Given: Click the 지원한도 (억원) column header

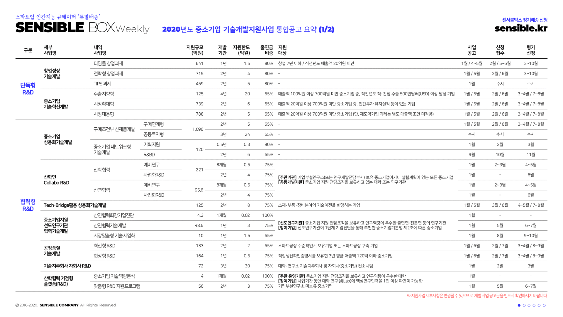Looking at the screenshot, I should [241, 50].
